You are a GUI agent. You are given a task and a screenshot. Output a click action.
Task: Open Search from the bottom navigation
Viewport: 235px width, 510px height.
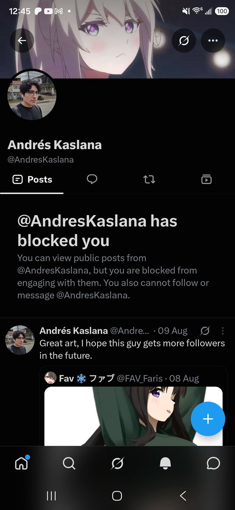pyautogui.click(x=69, y=463)
